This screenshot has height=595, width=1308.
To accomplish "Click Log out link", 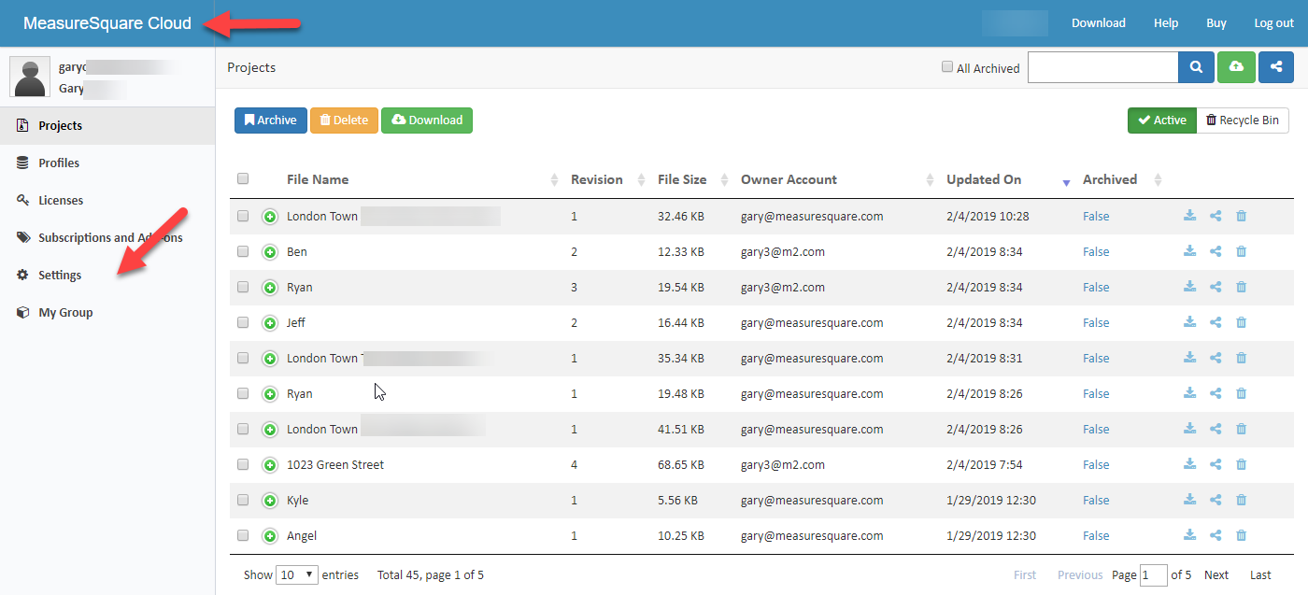I will [1274, 23].
